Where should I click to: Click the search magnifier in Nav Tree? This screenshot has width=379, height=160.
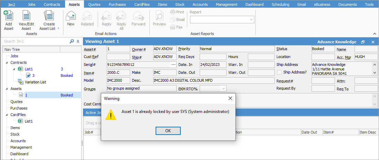[72, 41]
